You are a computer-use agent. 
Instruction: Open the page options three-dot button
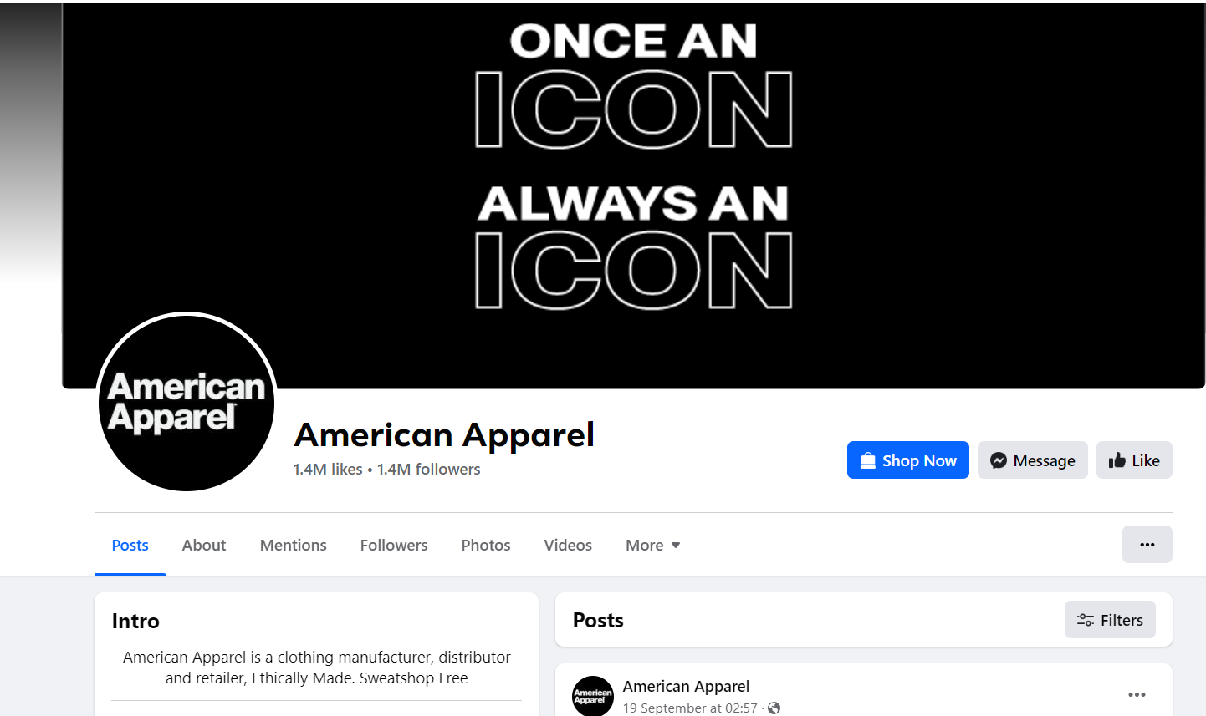tap(1147, 545)
